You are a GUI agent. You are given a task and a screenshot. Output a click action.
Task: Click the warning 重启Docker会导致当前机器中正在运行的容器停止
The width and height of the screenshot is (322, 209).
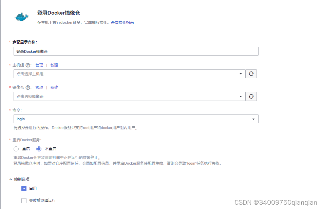57,158
